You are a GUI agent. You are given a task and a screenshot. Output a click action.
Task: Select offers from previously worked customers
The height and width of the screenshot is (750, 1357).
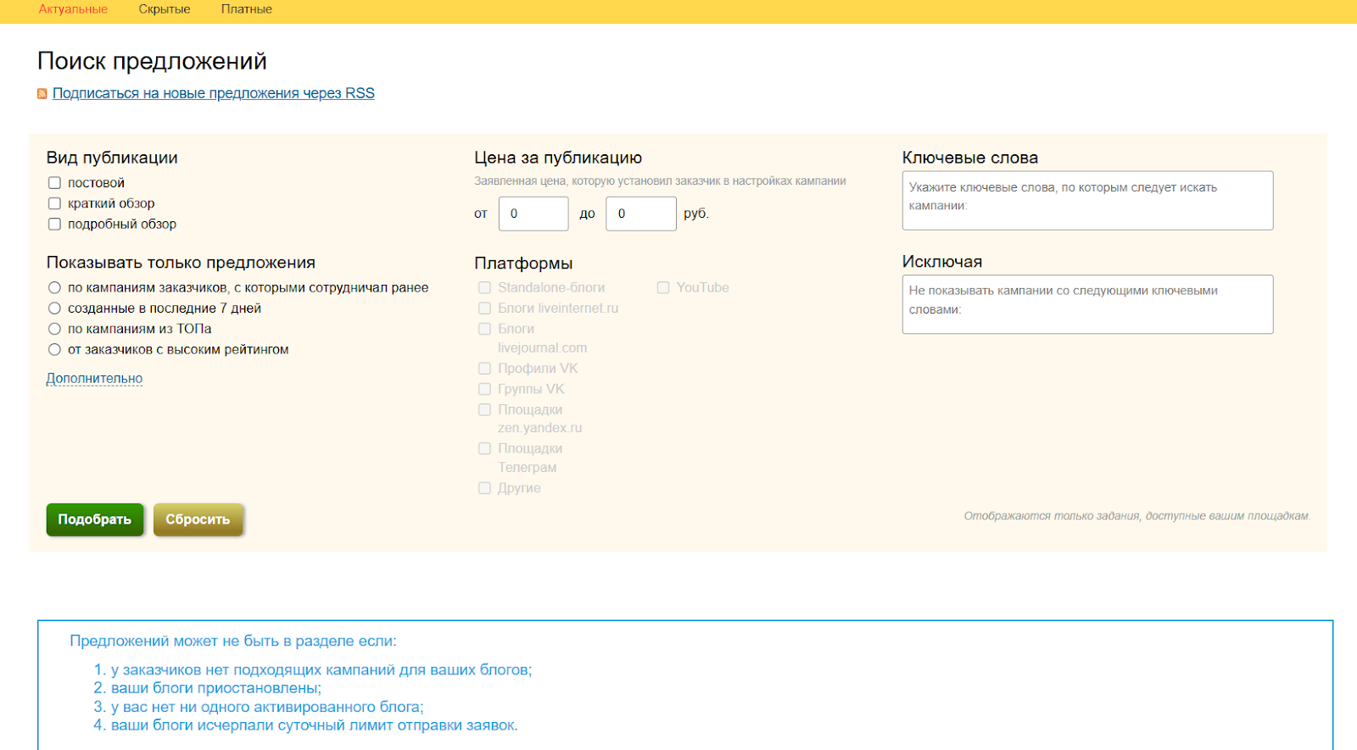pyautogui.click(x=55, y=288)
